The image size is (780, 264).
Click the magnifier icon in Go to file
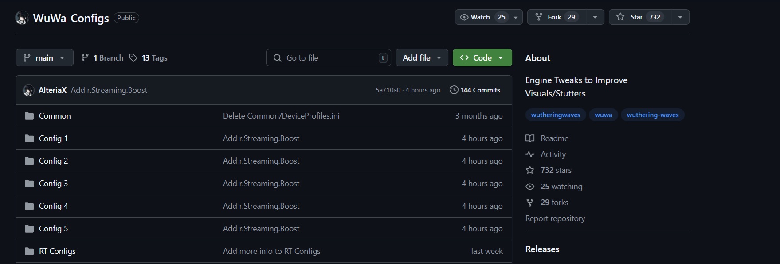click(x=278, y=58)
